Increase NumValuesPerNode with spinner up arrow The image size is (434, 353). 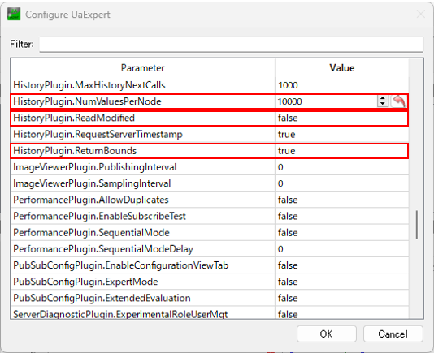click(x=383, y=98)
